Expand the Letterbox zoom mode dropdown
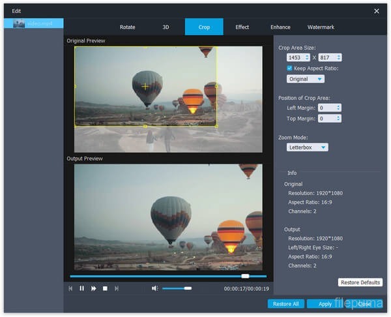Viewport: 391px width, 317px height. pyautogui.click(x=308, y=147)
